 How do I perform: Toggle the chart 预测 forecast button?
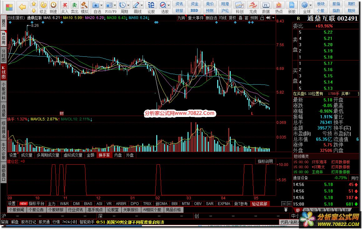(x=254, y=18)
